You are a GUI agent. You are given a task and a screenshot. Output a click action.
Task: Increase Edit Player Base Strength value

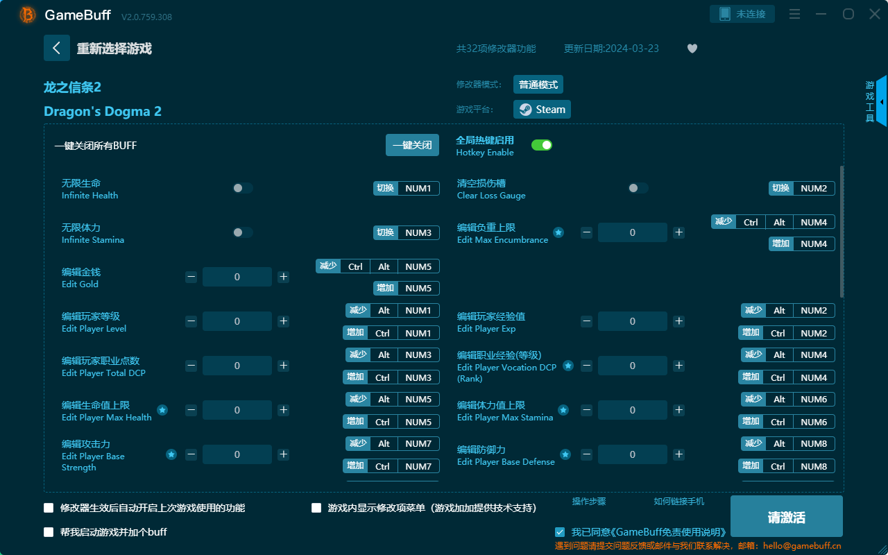tap(283, 454)
